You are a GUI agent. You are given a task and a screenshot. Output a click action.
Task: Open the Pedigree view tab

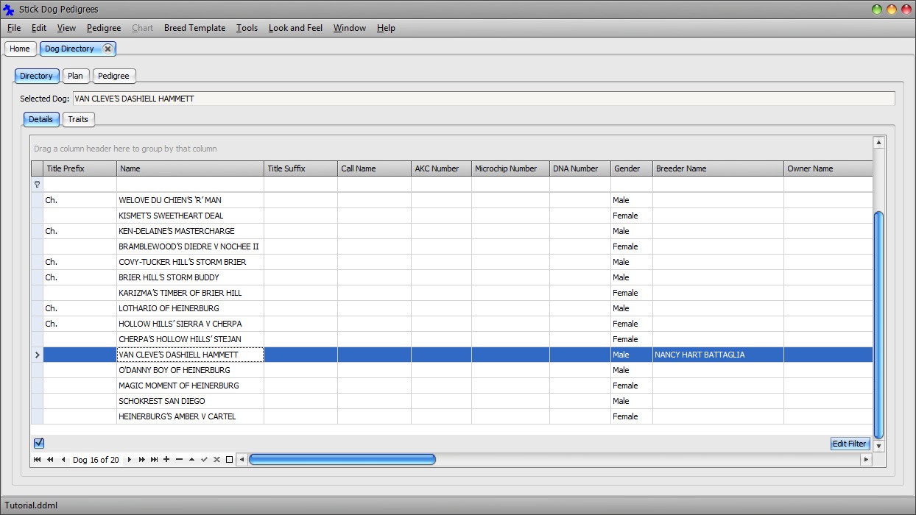tap(114, 75)
